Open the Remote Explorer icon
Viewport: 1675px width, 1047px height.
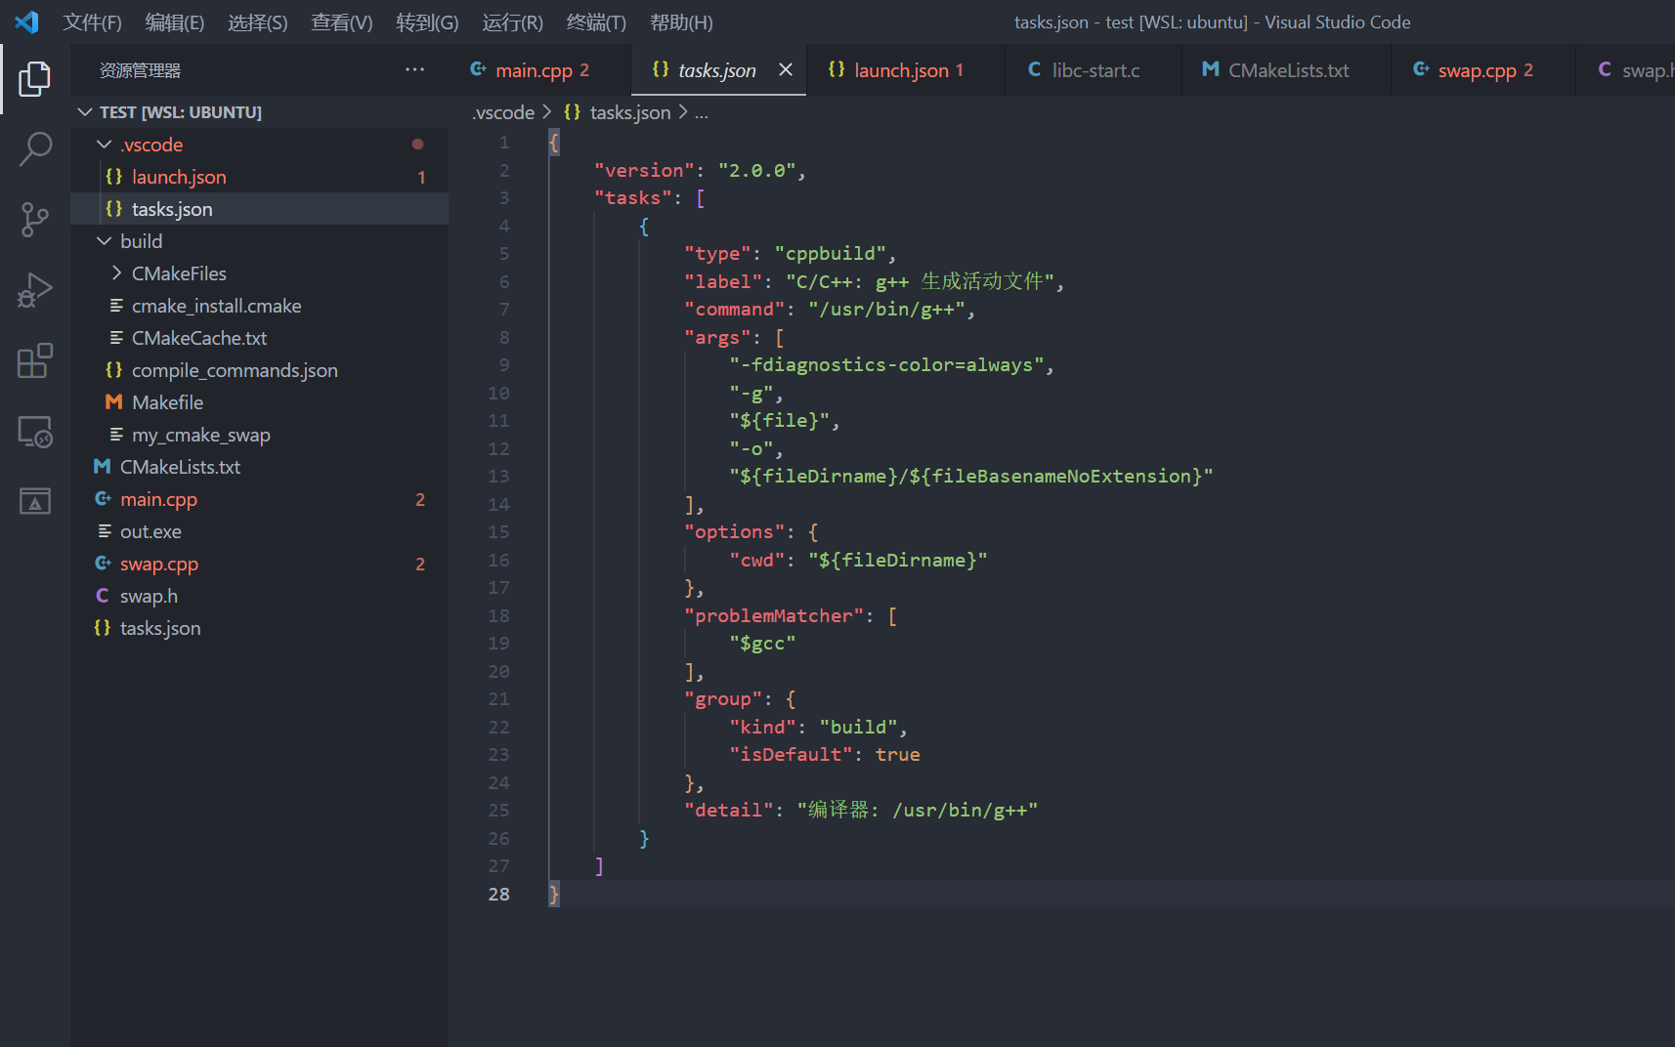click(x=35, y=432)
